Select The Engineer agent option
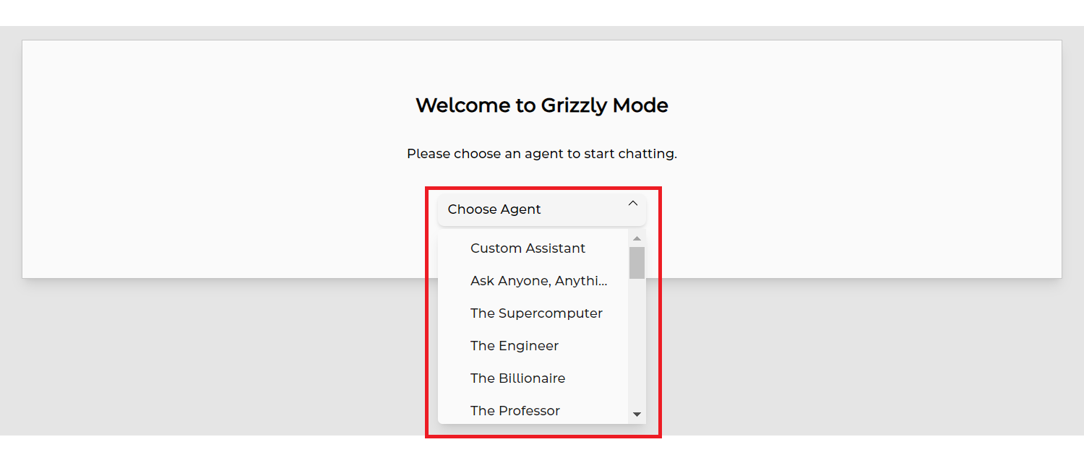The width and height of the screenshot is (1084, 468). [515, 346]
